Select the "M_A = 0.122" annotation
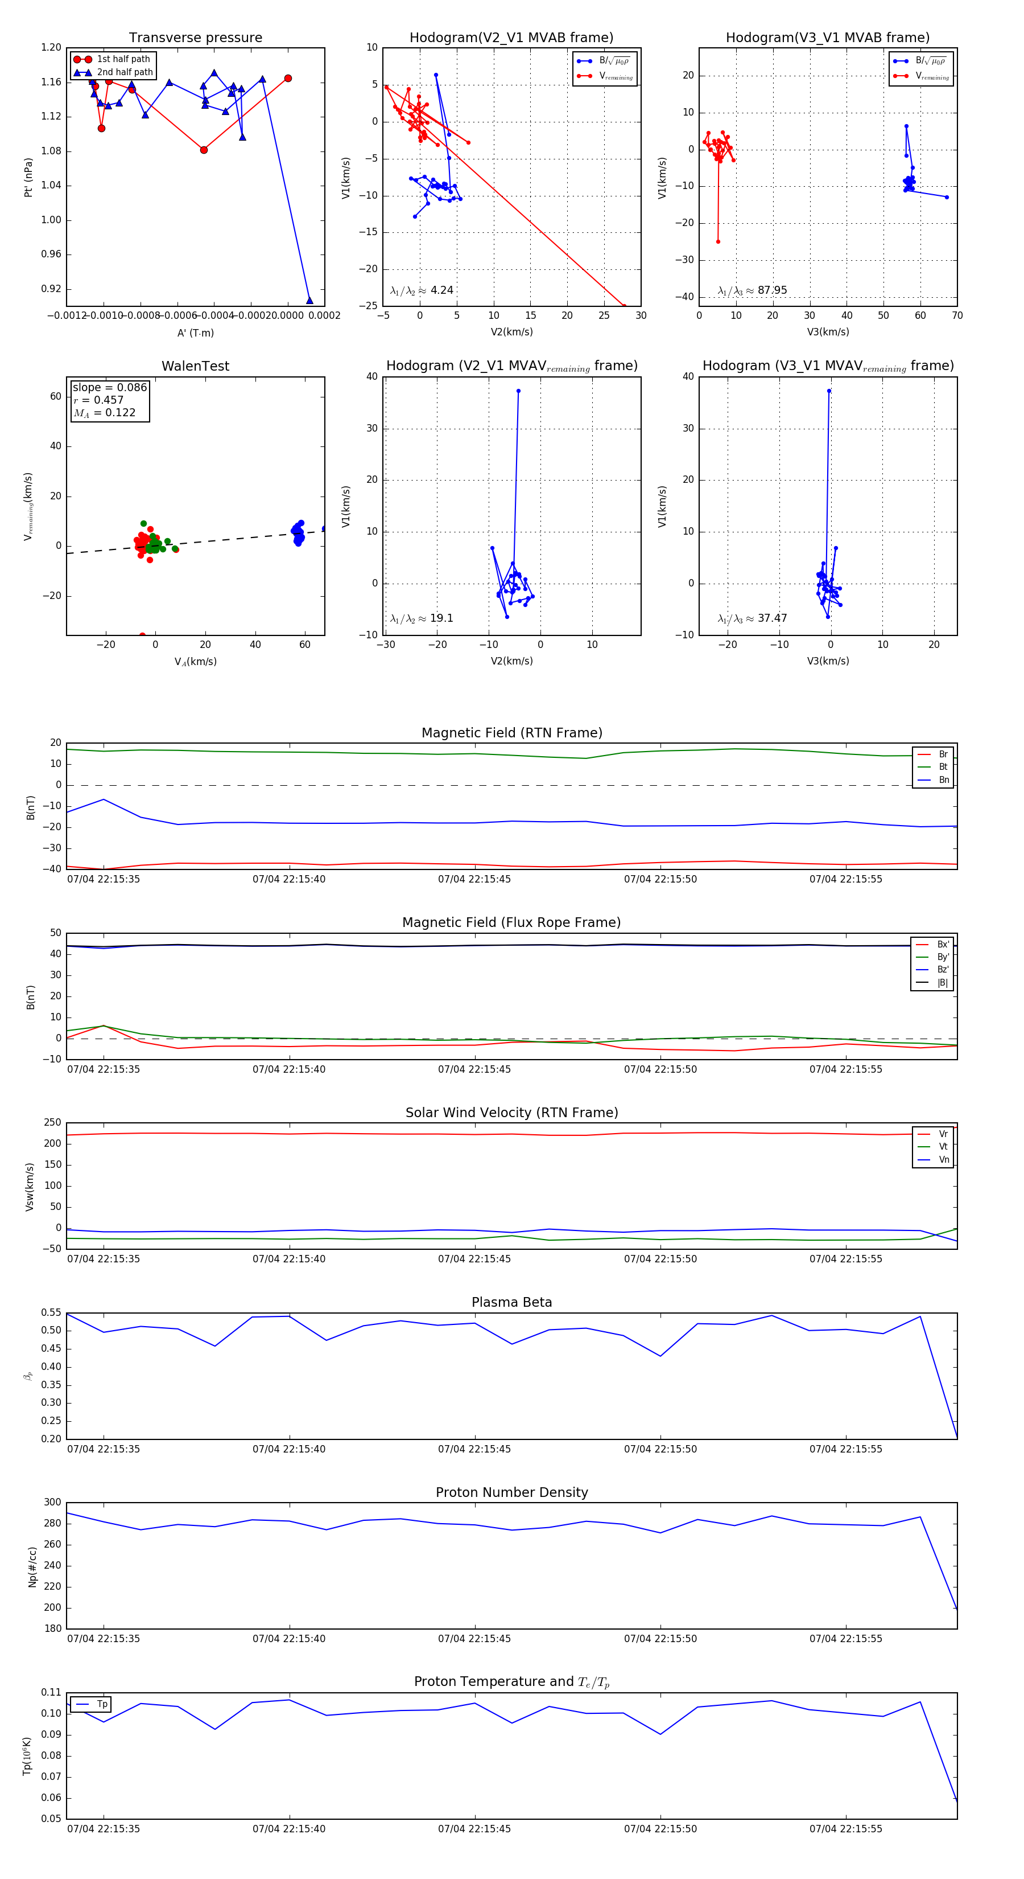Viewport: 1024px width, 1879px height. pos(104,413)
